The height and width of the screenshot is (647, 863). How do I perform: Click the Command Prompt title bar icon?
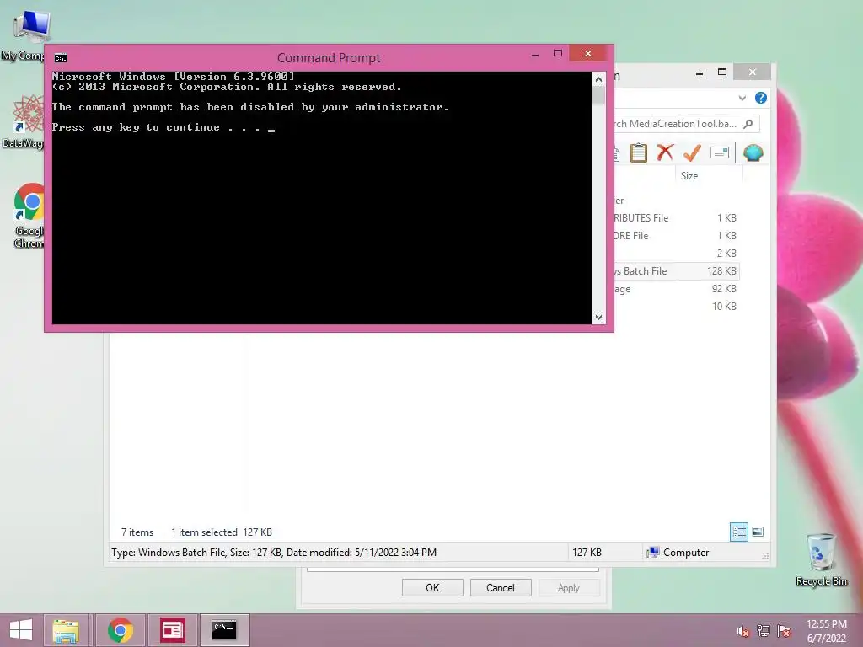coord(61,58)
